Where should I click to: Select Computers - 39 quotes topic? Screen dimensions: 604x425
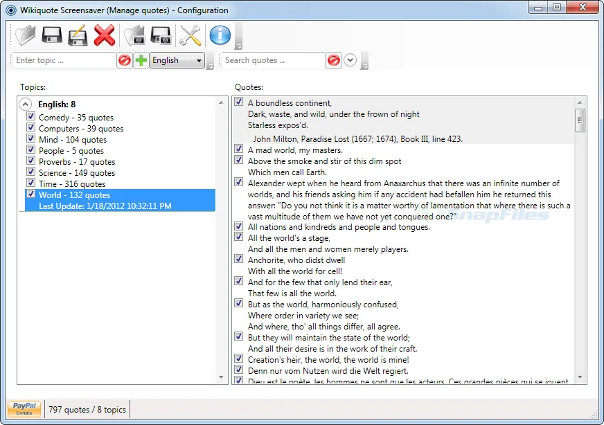[81, 129]
